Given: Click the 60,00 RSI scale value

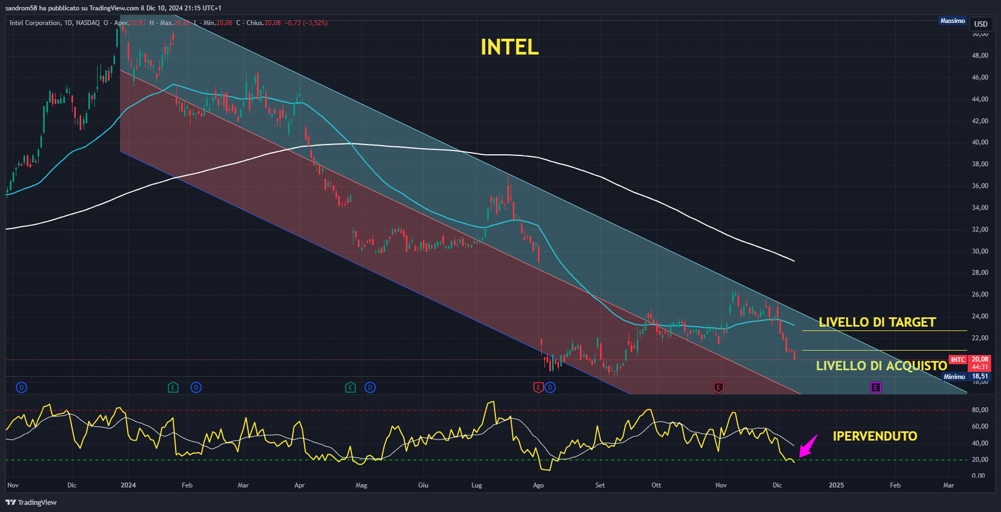Looking at the screenshot, I should click(980, 426).
